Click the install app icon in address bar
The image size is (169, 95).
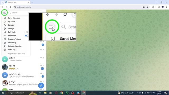click(x=144, y=7)
